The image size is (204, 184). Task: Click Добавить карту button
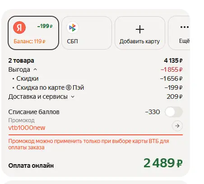pos(140,33)
